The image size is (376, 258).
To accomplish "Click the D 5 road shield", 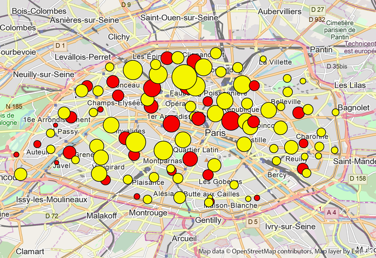I will point(253,222).
